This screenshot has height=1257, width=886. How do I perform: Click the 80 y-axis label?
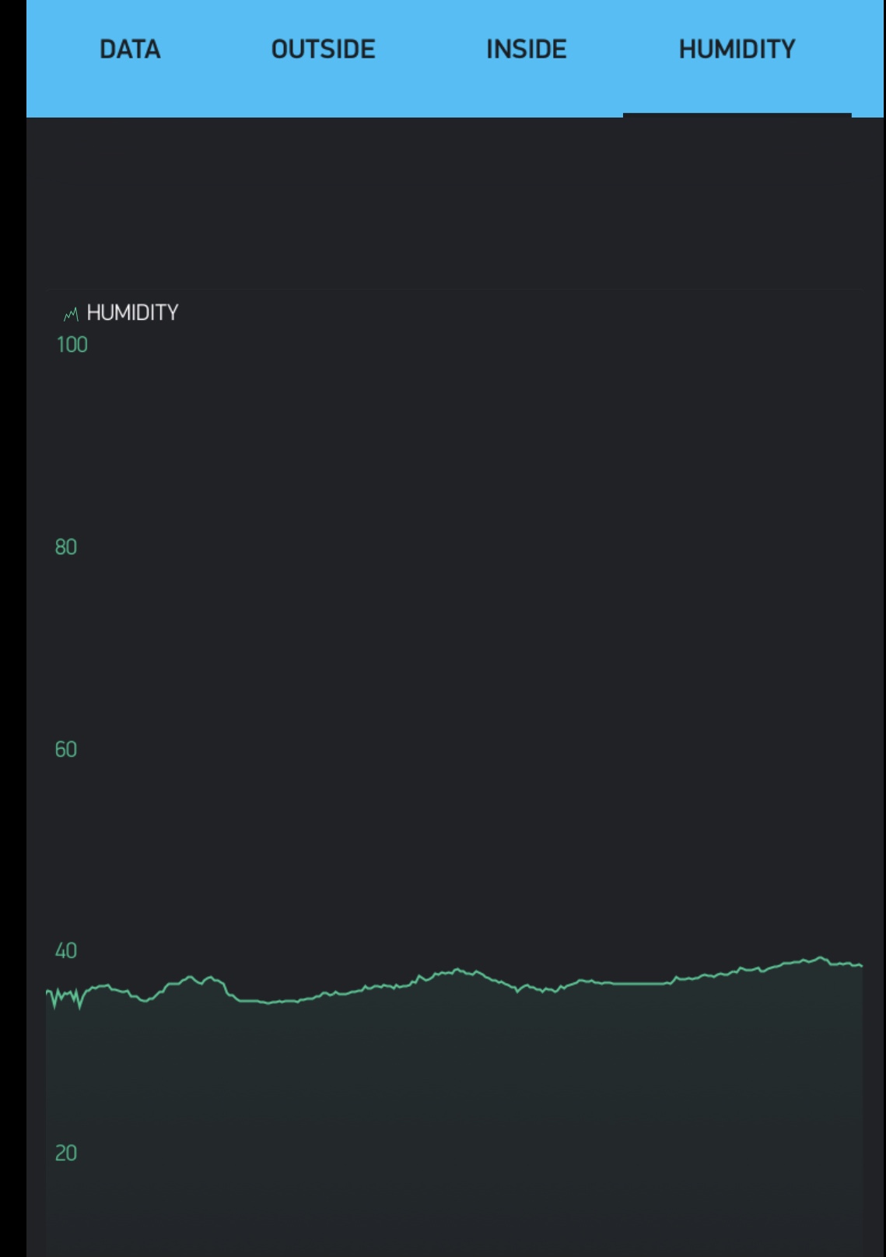click(66, 547)
